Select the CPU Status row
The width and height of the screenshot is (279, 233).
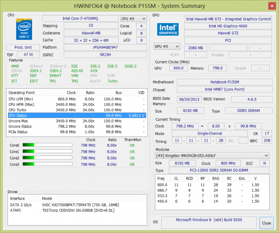coord(77,116)
